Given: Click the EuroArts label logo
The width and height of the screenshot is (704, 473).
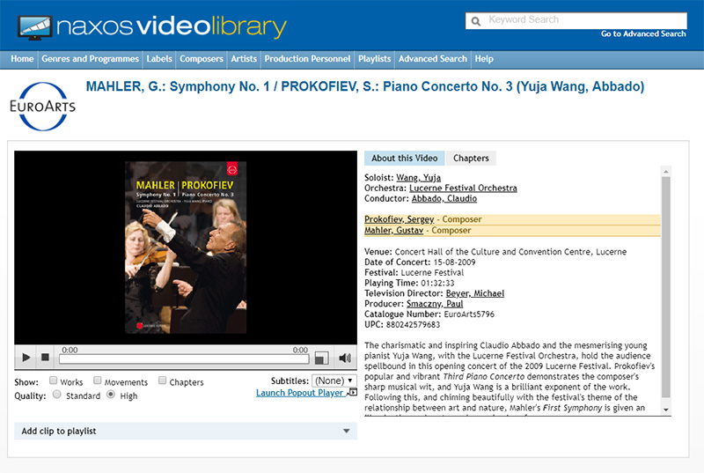Looking at the screenshot, I should 42,107.
